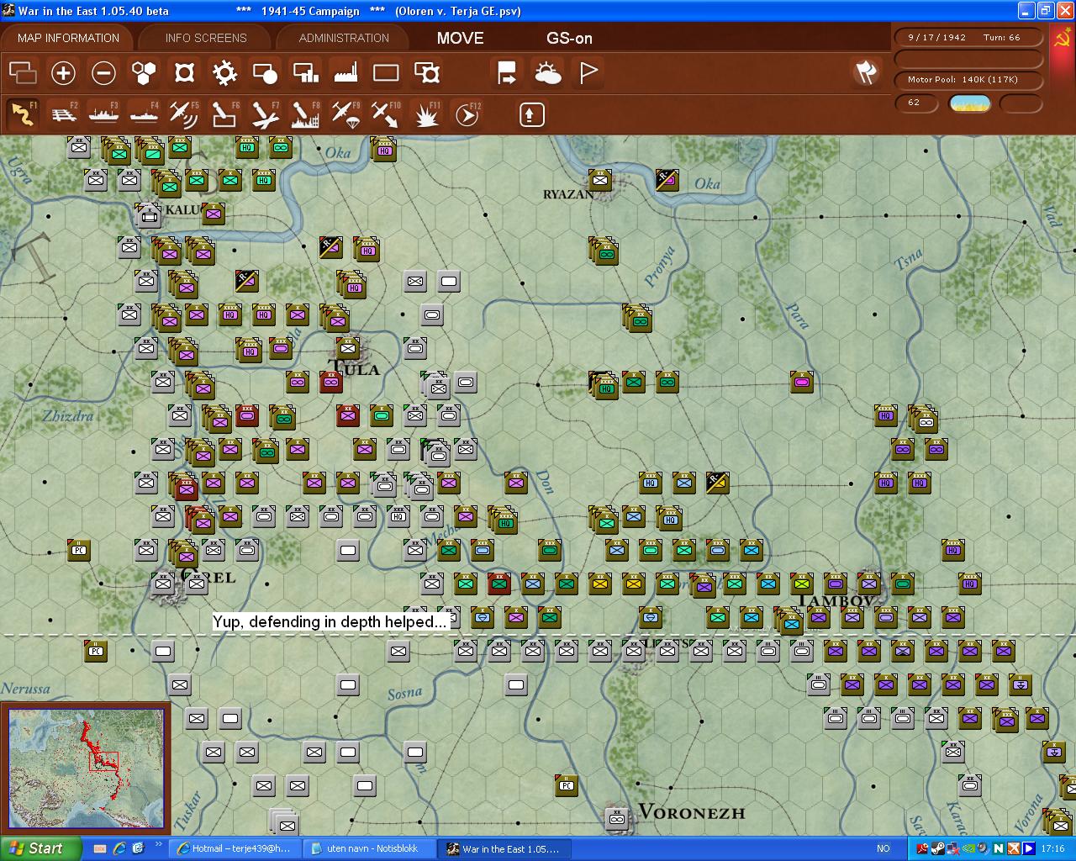Click the minimap thumbnail
1076x861 pixels.
87,769
